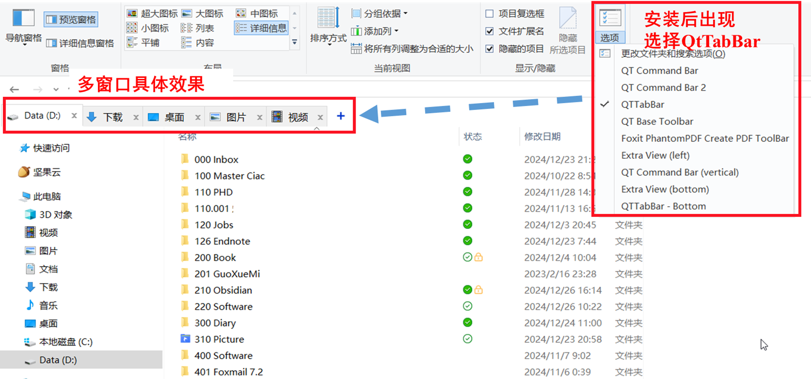Toggle the details pane (详细信息窗格)
811x379 pixels.
(79, 43)
